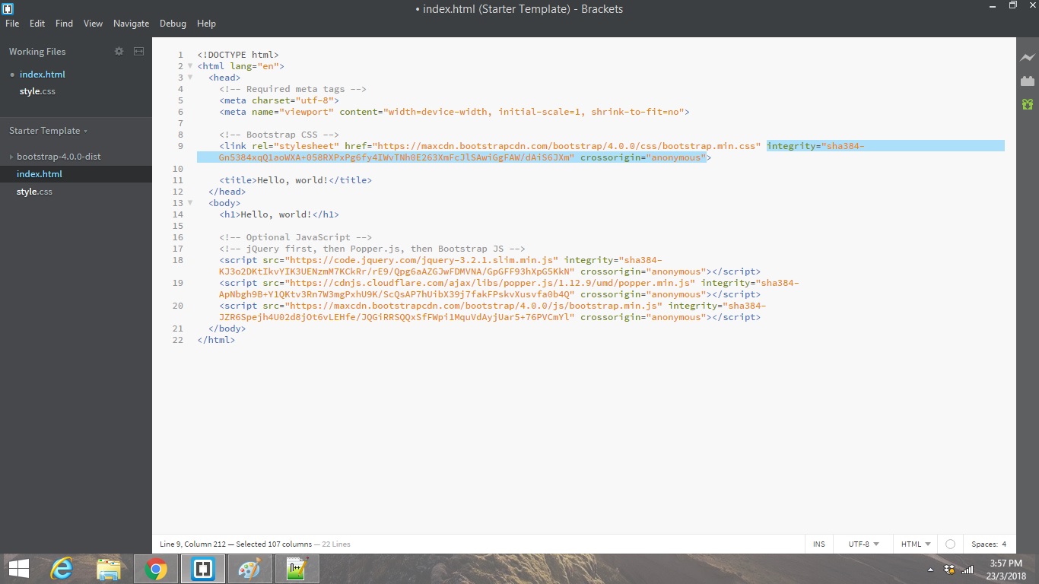Click meta viewport line 6
1039x584 pixels.
[x=454, y=112]
